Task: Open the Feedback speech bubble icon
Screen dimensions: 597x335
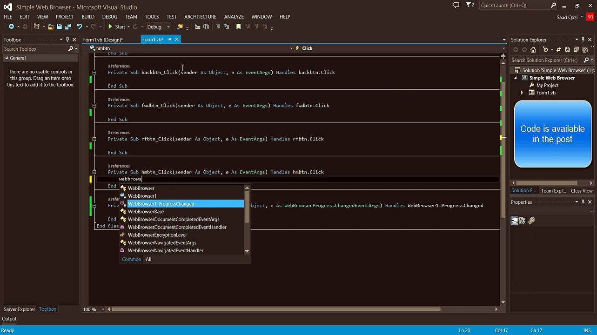Action: 456,5
